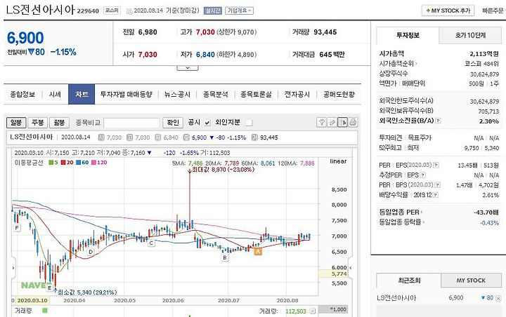Select the 최근조회 tab
This screenshot has width=506, height=317.
(x=409, y=281)
